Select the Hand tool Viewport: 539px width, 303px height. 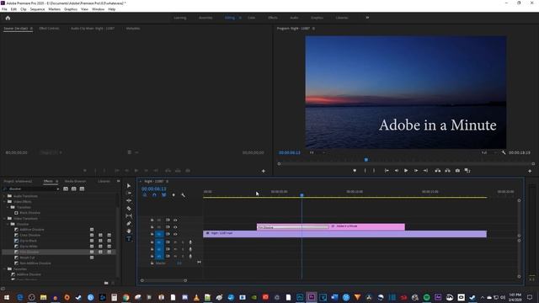(x=129, y=231)
